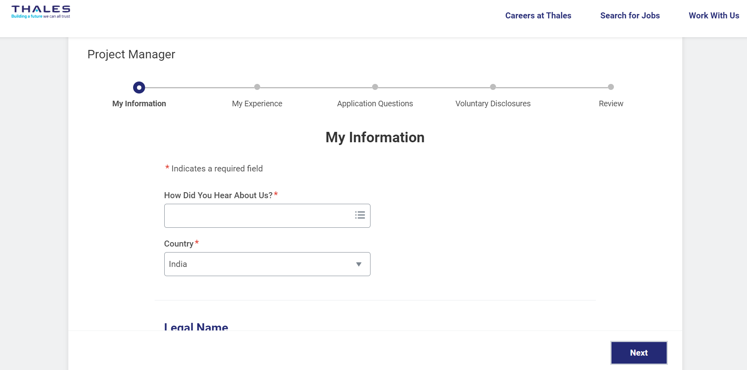Select the Voluntary Disclosures step dot
Viewport: 747px width, 370px height.
point(493,87)
